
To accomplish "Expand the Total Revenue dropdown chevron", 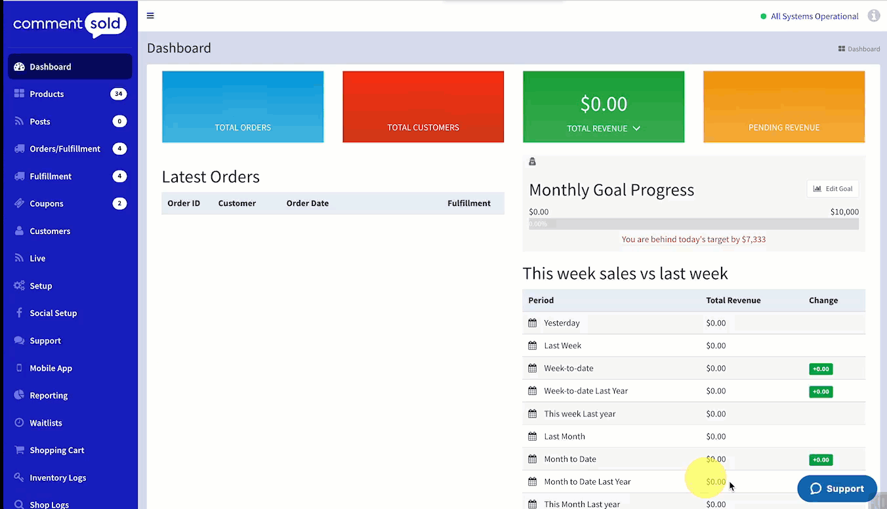I will (x=636, y=129).
